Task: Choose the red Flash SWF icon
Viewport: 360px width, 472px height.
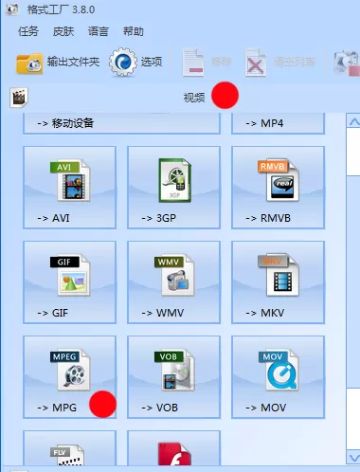Action: (x=174, y=454)
